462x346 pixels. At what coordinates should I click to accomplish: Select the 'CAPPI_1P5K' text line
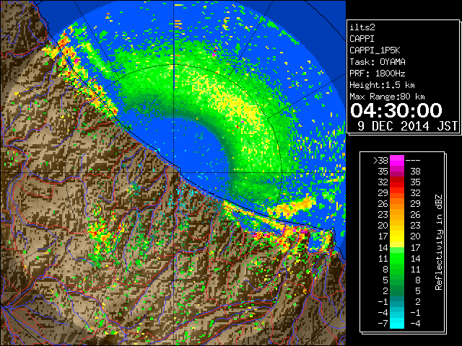375,50
